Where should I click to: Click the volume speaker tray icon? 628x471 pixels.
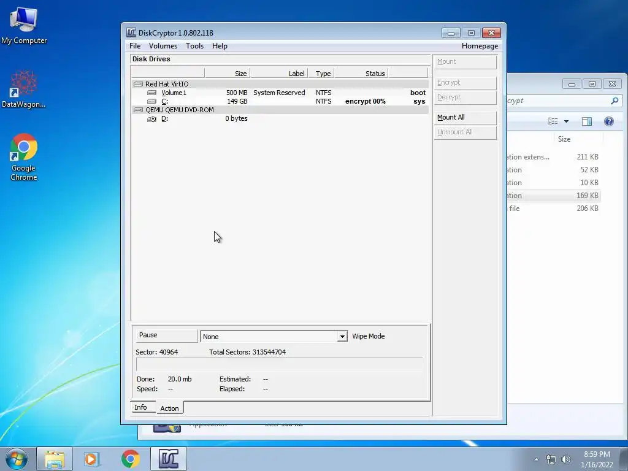tap(566, 459)
